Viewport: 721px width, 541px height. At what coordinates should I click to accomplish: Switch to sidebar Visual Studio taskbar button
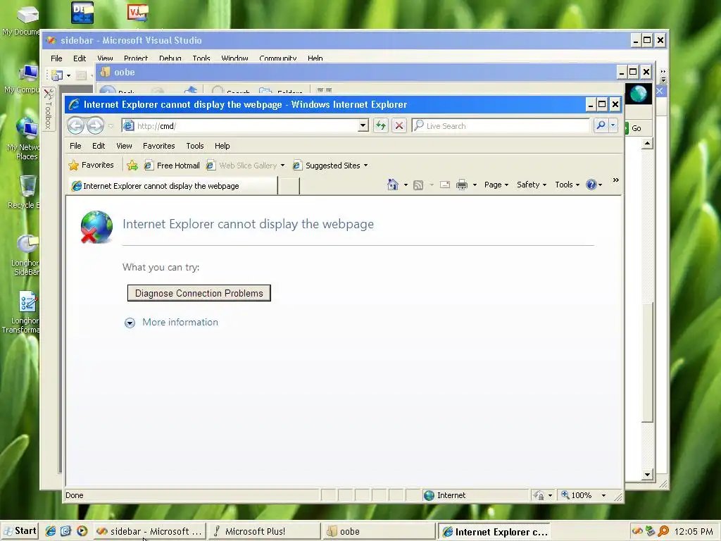point(149,531)
